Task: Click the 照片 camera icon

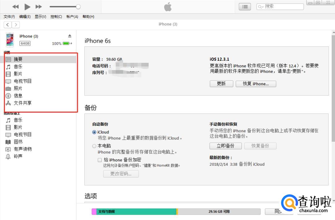Action: (x=8, y=88)
